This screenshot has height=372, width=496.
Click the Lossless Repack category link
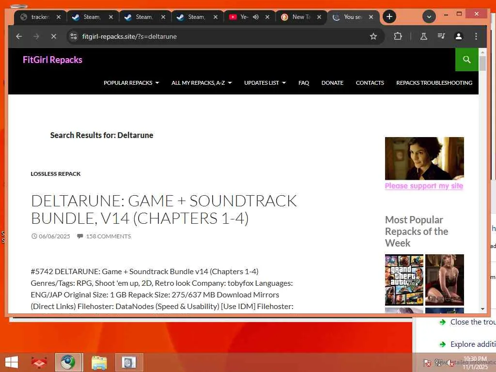tap(56, 174)
